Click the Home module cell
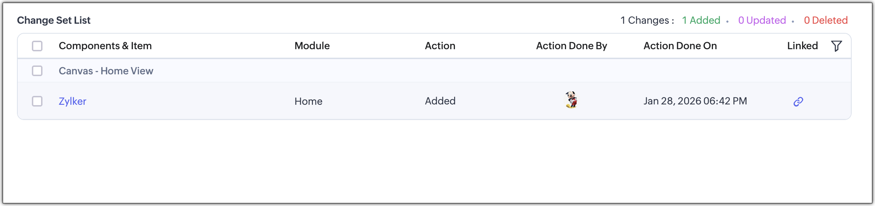Screen dimensions: 875x206 coord(308,102)
